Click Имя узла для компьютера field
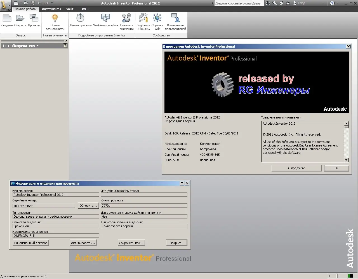358x279 pixels. (x=144, y=195)
